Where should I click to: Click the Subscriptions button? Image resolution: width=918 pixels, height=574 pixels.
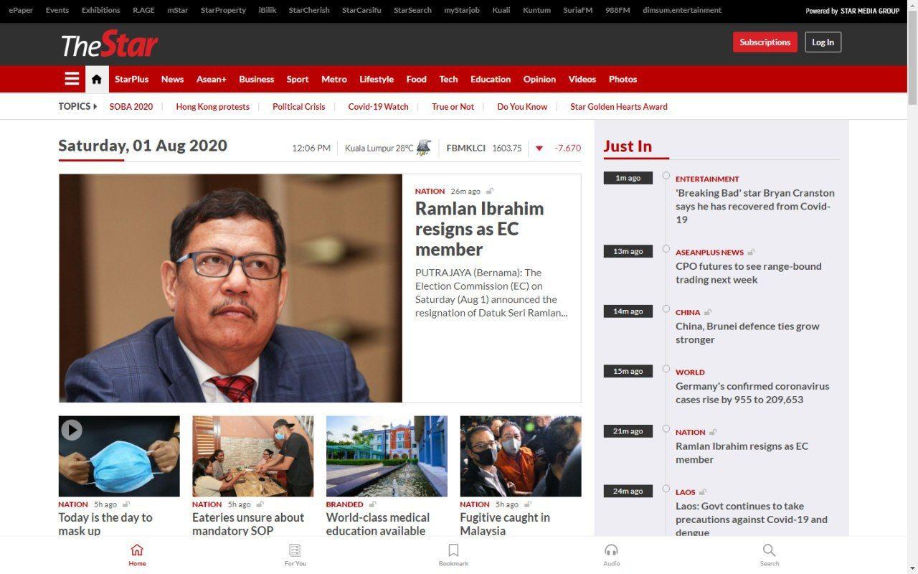(x=765, y=42)
